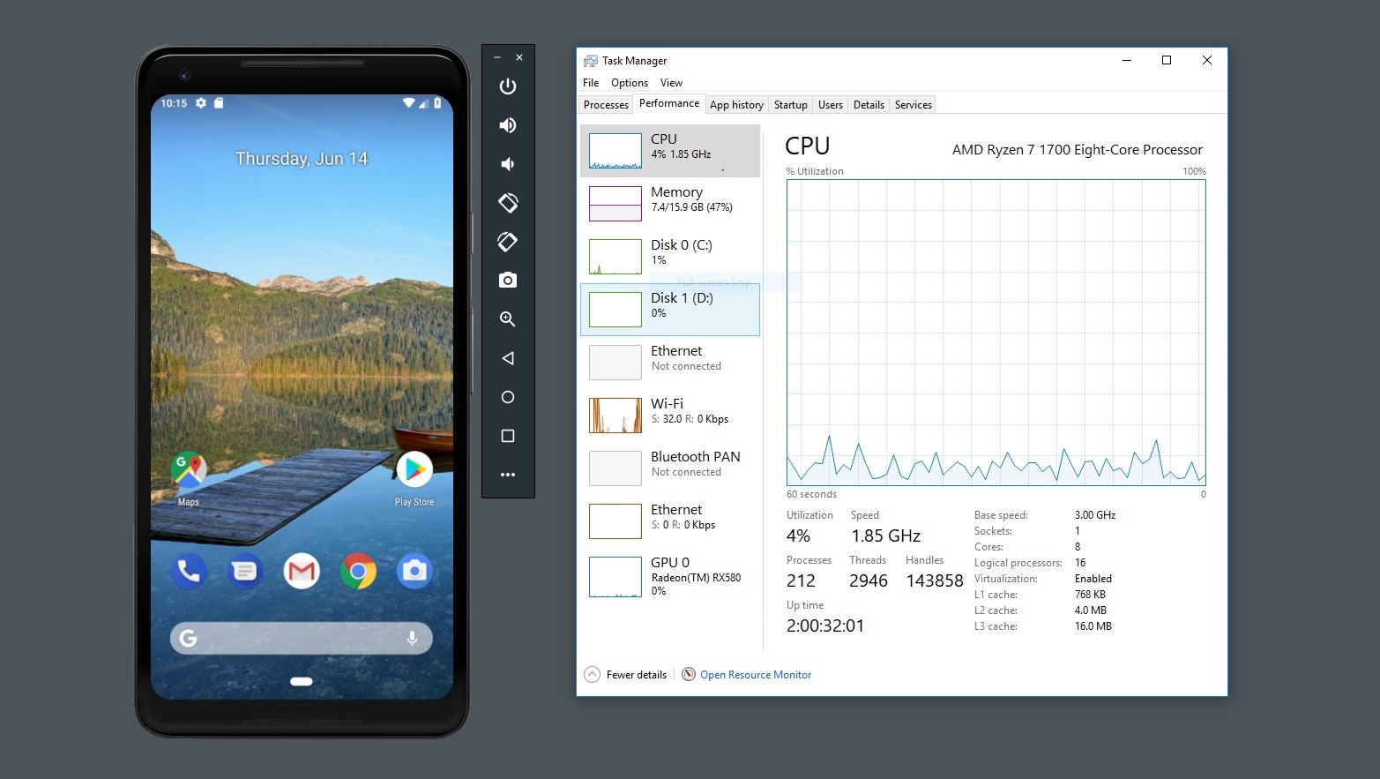
Task: Rotate emulator device left
Action: (x=508, y=203)
